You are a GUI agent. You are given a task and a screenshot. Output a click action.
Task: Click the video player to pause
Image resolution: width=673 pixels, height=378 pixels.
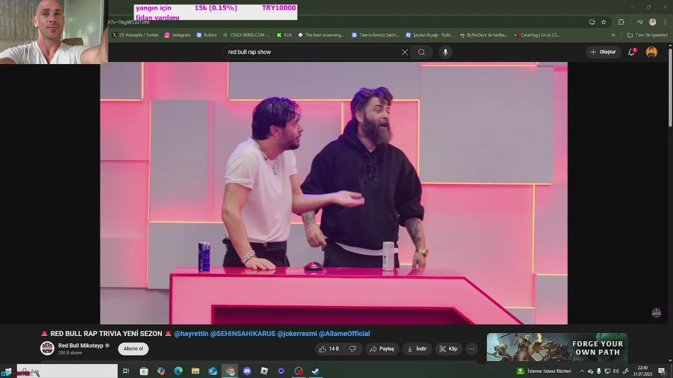(x=333, y=193)
